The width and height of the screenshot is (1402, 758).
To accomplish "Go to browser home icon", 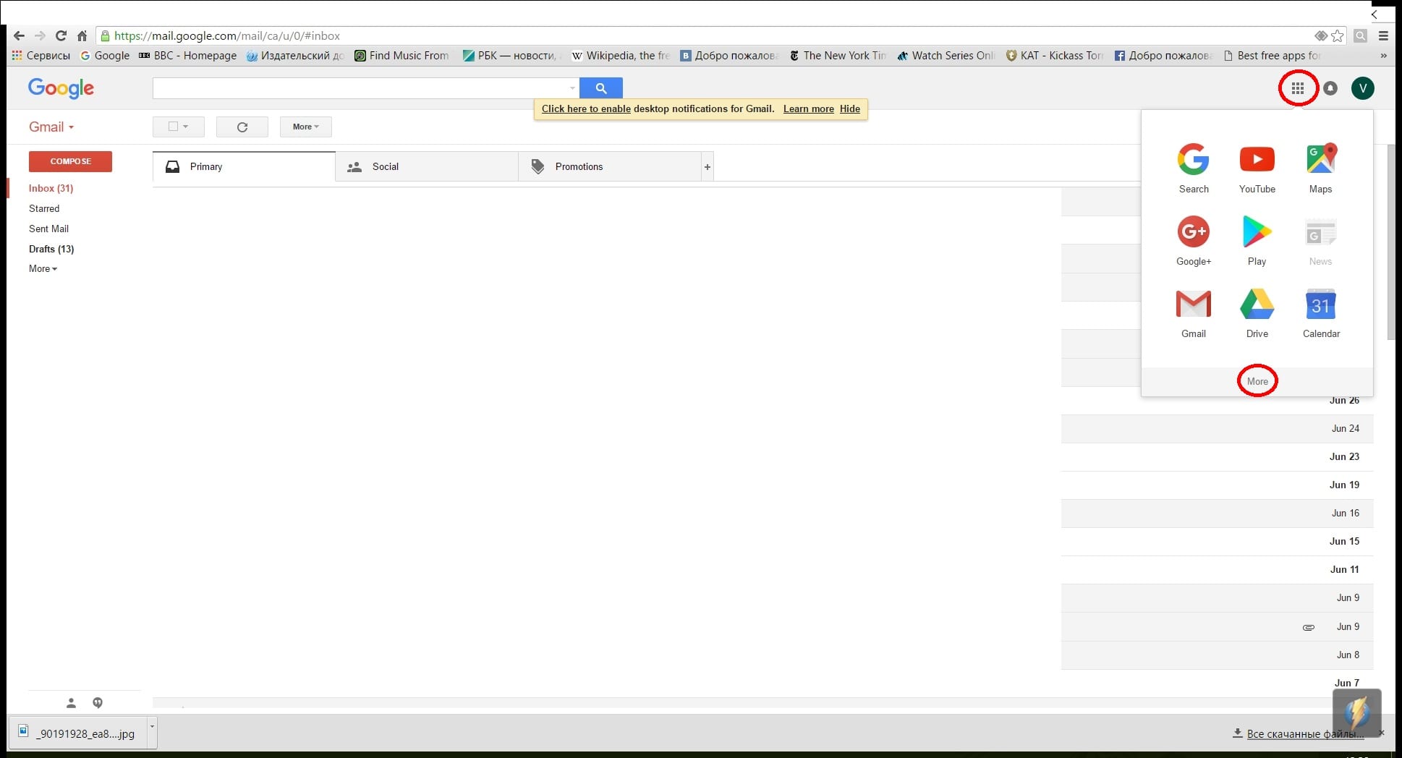I will (x=82, y=35).
